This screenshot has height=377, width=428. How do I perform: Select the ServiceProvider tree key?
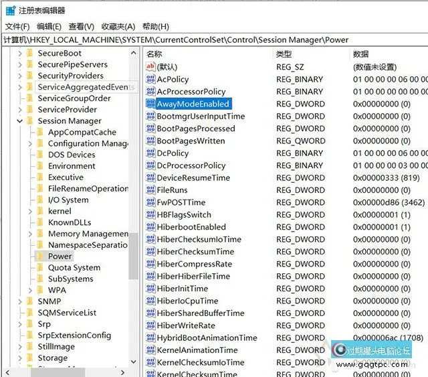tap(67, 110)
